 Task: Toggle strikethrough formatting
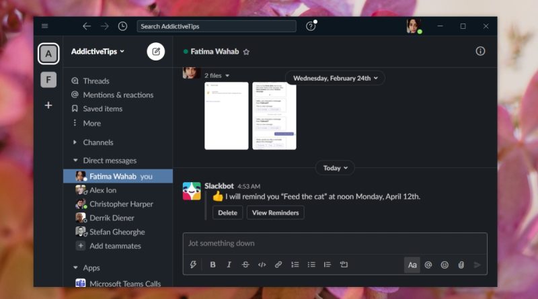[245, 264]
